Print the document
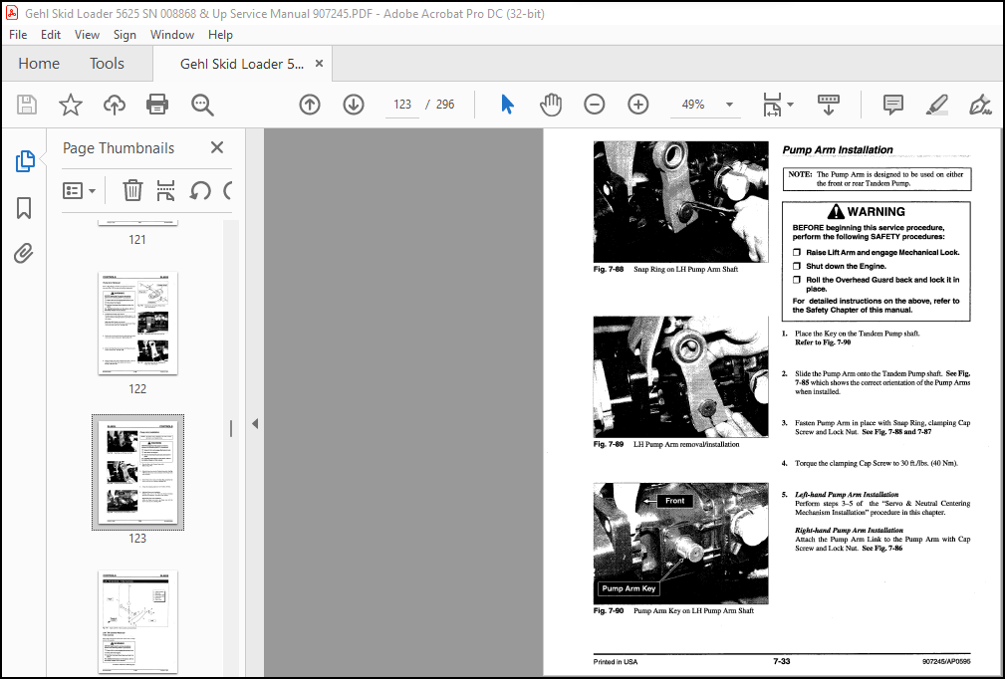1005x679 pixels. pyautogui.click(x=157, y=105)
